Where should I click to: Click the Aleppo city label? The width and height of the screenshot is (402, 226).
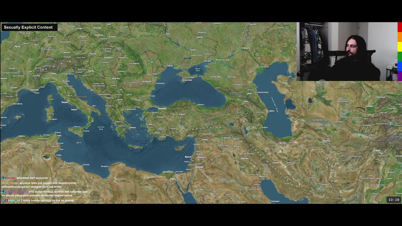click(205, 140)
